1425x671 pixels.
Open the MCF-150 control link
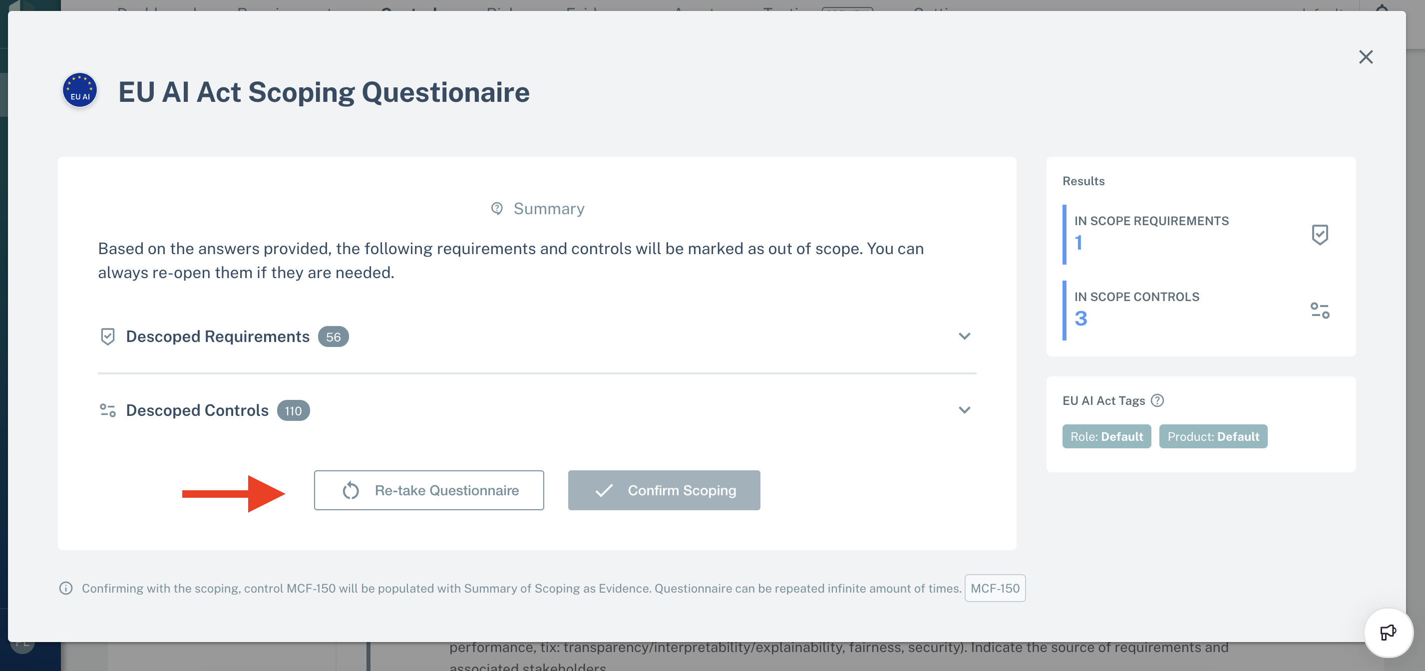pos(995,588)
